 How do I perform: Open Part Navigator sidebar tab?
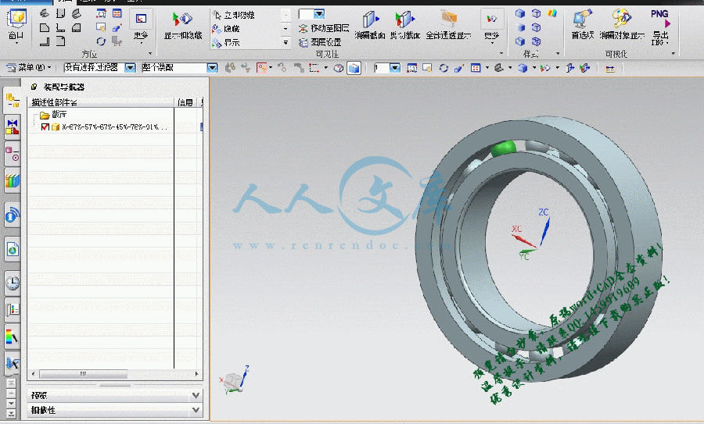pyautogui.click(x=12, y=154)
